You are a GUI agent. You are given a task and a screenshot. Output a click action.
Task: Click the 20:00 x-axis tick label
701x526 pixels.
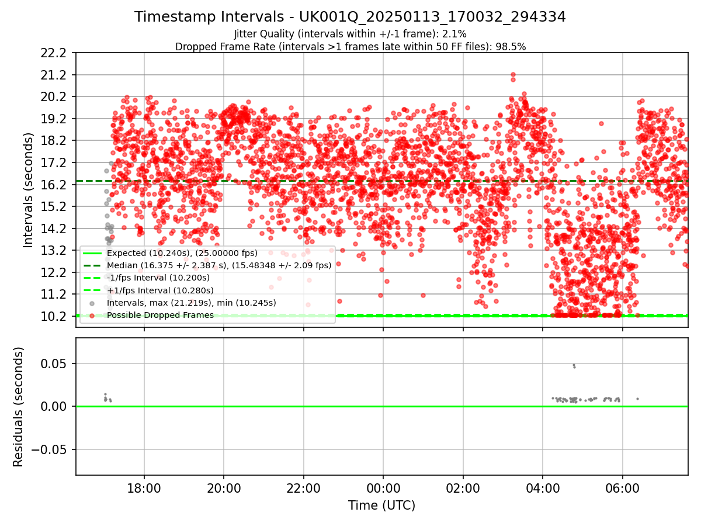click(x=224, y=487)
